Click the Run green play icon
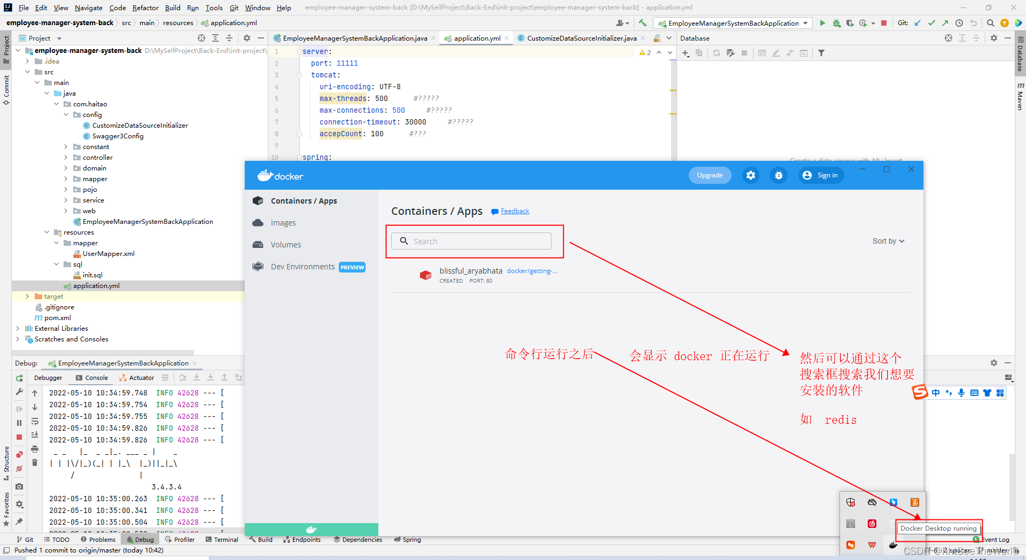Screen dimensions: 1026x560 click(822, 23)
